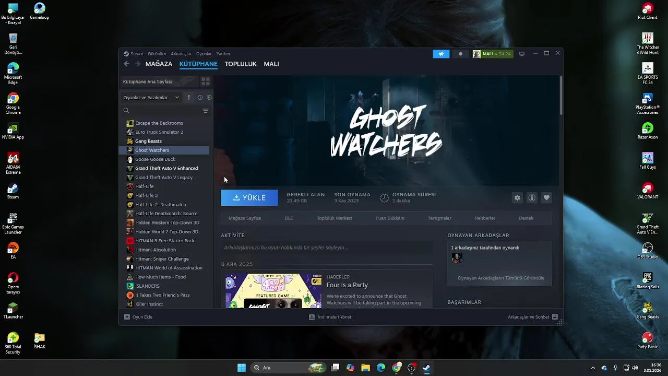Open Mağaza Sayfası link
Image resolution: width=668 pixels, height=376 pixels.
pyautogui.click(x=245, y=218)
